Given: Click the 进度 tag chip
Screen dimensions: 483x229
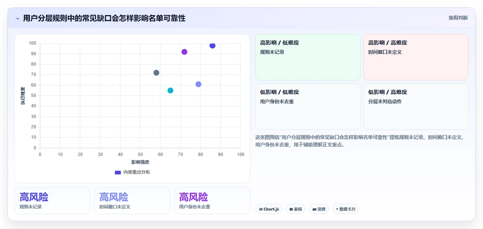Looking at the screenshot, I should click(319, 209).
